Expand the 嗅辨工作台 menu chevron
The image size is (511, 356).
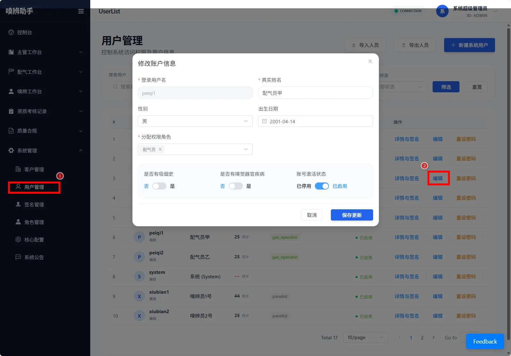pos(81,91)
